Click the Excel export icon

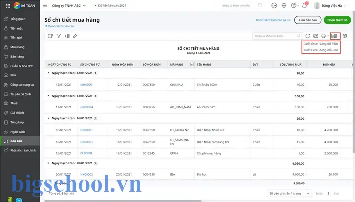click(334, 36)
